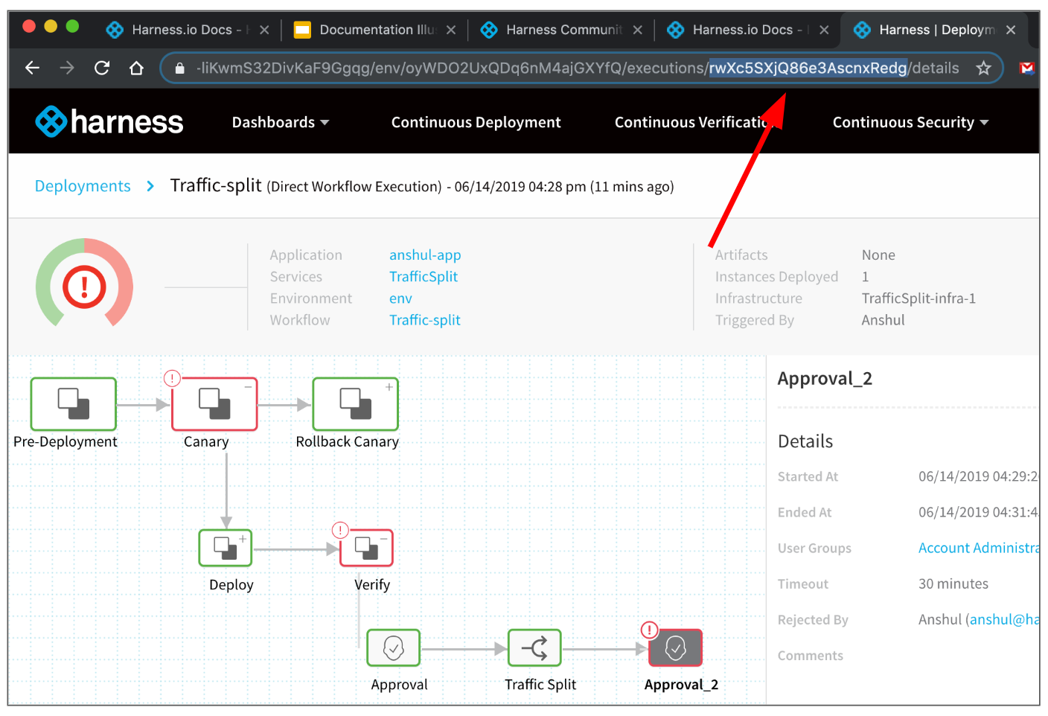Open the TrafficSplit service link
This screenshot has height=716, width=1048.
tap(424, 277)
